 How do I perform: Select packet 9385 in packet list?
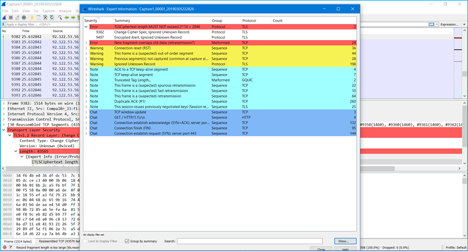41,52
